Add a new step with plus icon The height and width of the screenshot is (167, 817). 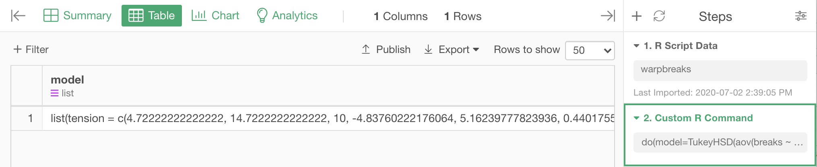[x=637, y=16]
